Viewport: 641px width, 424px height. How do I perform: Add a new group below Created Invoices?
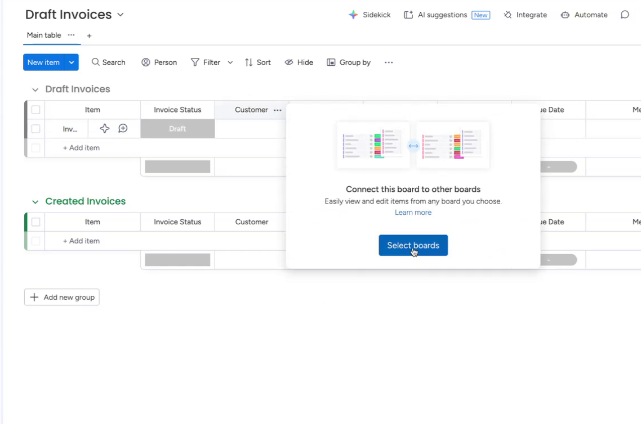[x=61, y=297]
